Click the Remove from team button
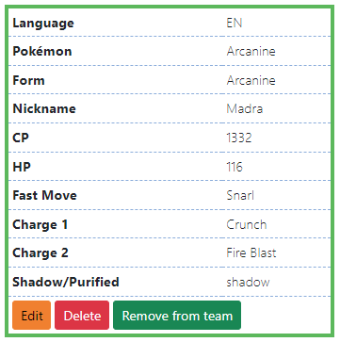This screenshot has width=340, height=342. coord(177,316)
